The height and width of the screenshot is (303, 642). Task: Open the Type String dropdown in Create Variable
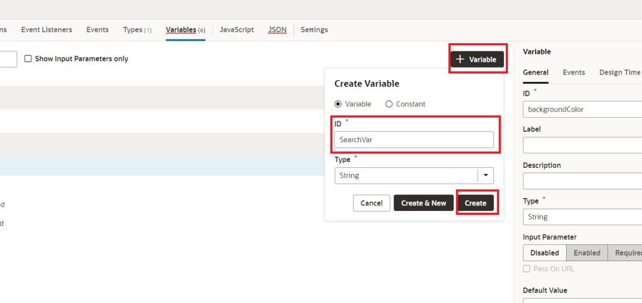[x=414, y=175]
